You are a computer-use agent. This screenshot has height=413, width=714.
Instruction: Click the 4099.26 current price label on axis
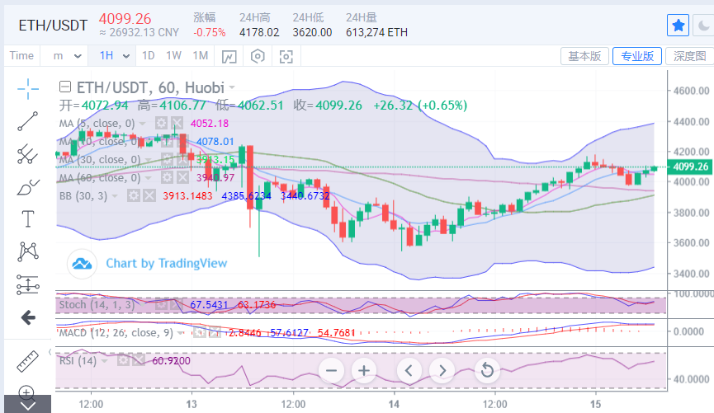click(690, 167)
